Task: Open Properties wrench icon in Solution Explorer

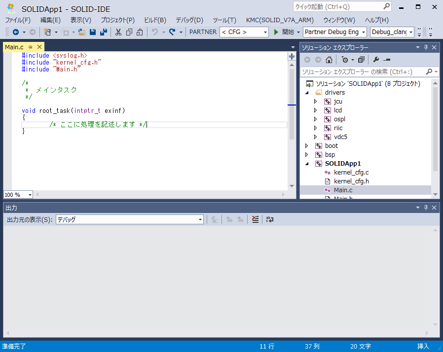Action: (376, 60)
